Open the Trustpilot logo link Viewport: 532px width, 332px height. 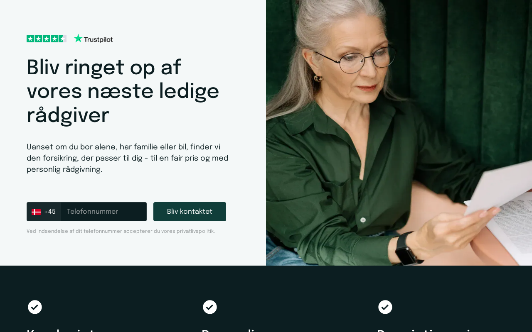(x=93, y=39)
